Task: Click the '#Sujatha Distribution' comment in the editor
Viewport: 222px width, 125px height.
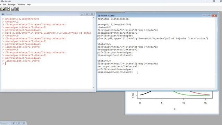Action: (x=113, y=19)
